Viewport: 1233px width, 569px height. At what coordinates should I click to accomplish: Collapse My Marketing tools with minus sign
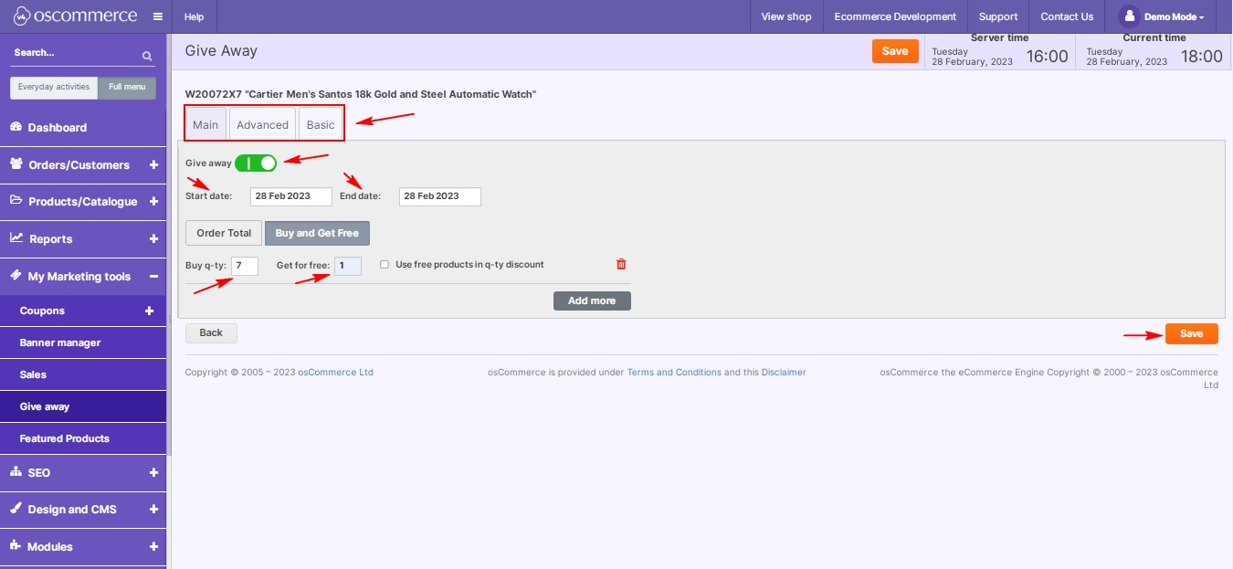[x=153, y=276]
